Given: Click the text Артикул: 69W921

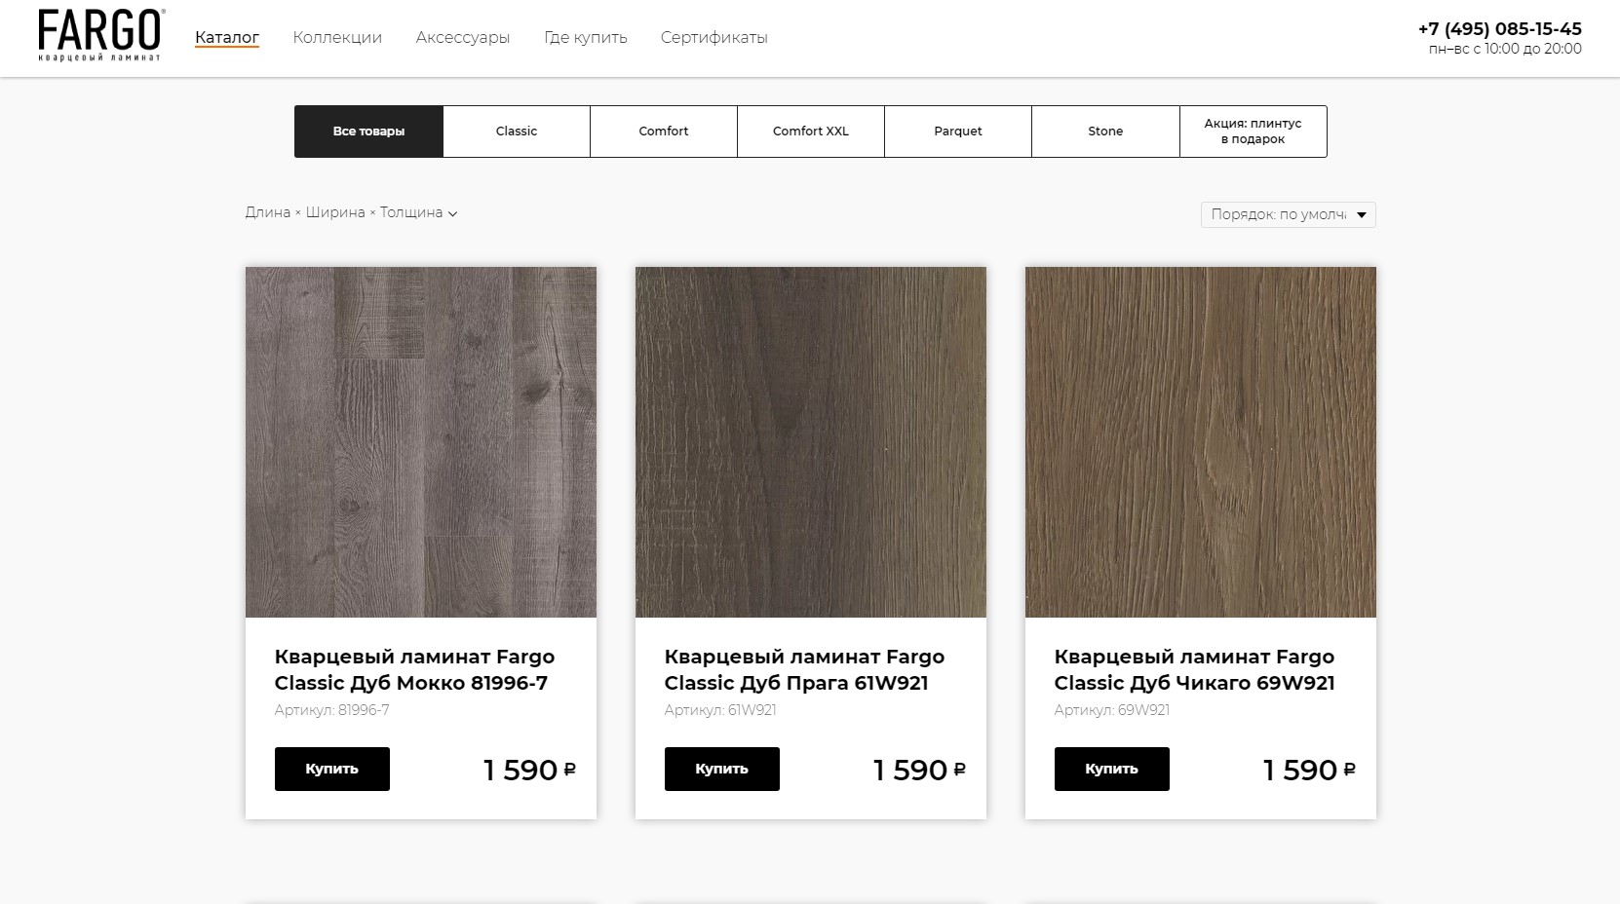Looking at the screenshot, I should click(x=1112, y=710).
